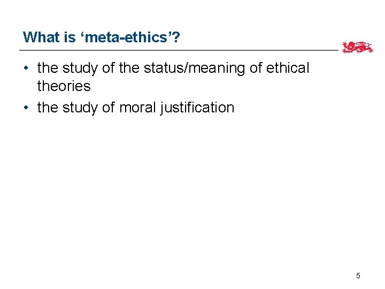Viewport: 385px width, 289px height.
Task: Click the slide number 5
Action: click(x=358, y=276)
